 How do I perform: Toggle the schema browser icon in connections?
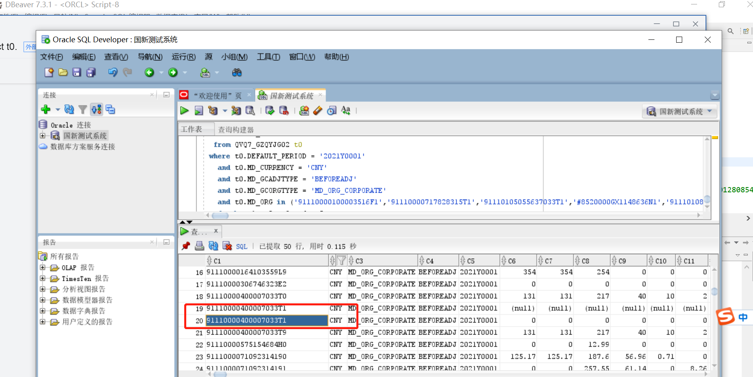[97, 109]
